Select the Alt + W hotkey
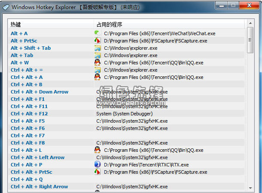The height and width of the screenshot is (193, 262). (20, 63)
